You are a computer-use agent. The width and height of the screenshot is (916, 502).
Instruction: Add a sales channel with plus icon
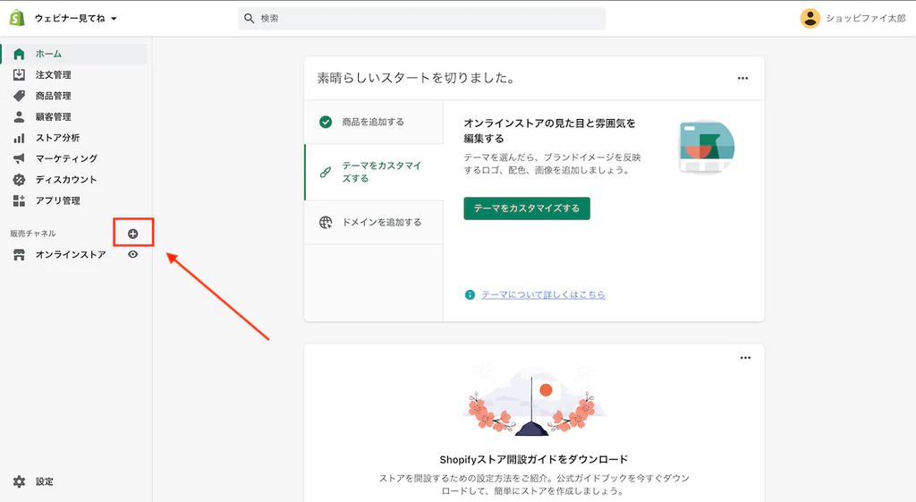[x=133, y=234]
